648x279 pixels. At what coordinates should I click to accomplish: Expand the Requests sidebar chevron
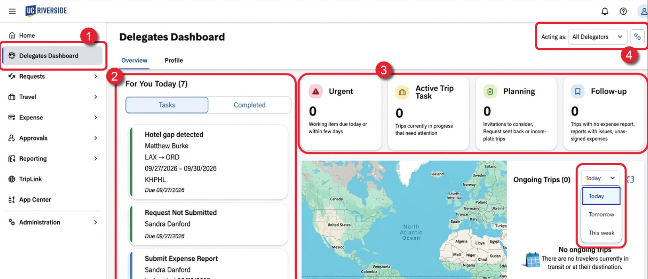tap(95, 76)
